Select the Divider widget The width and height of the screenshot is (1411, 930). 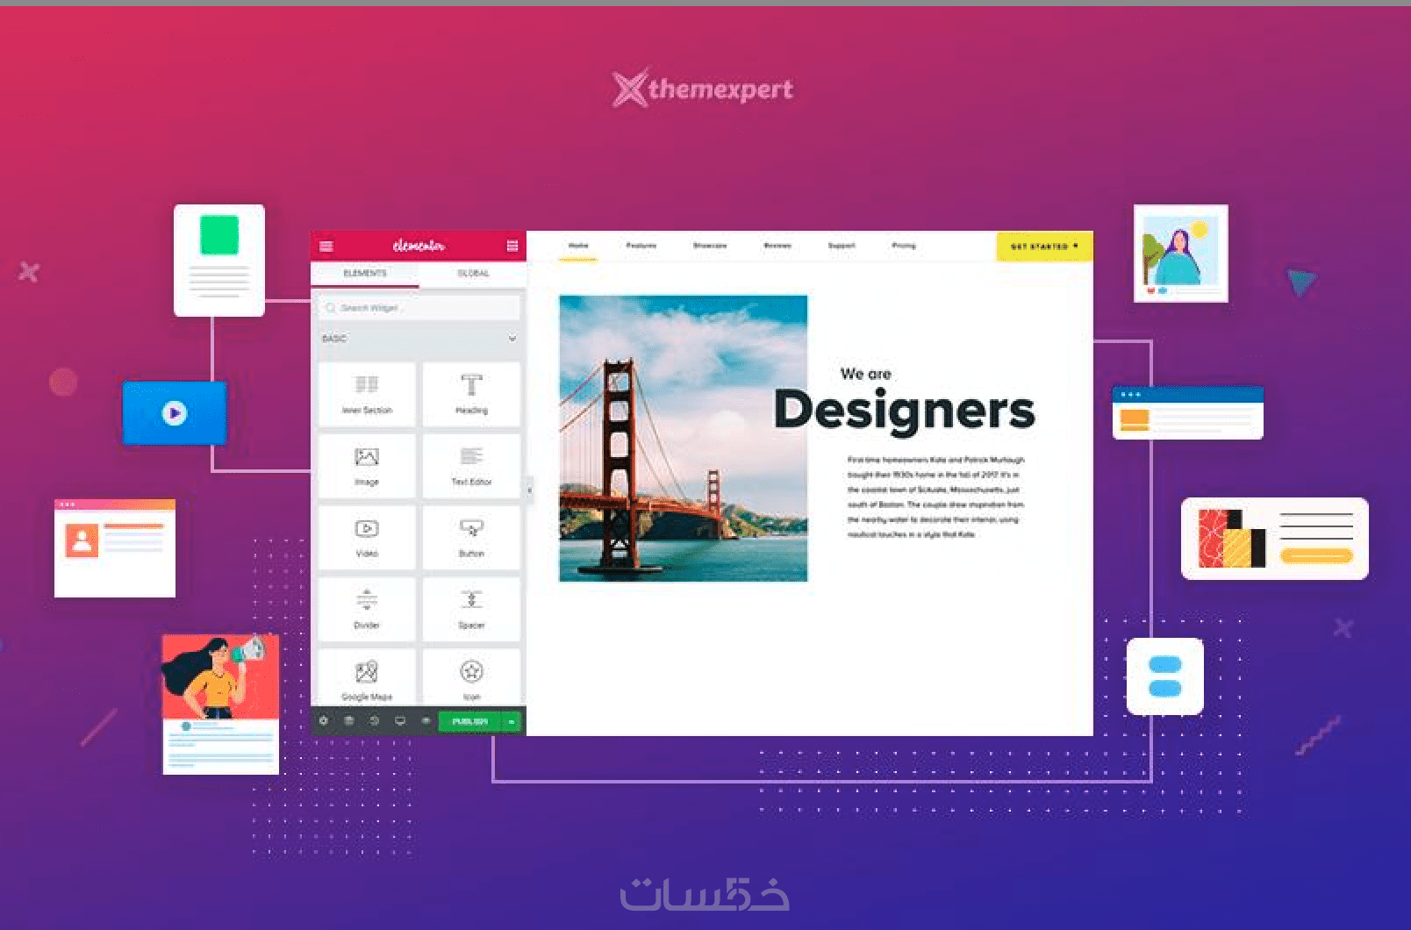367,610
